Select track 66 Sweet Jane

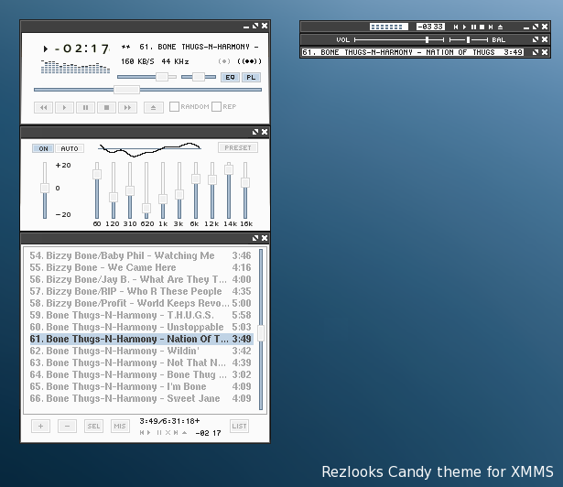click(141, 398)
